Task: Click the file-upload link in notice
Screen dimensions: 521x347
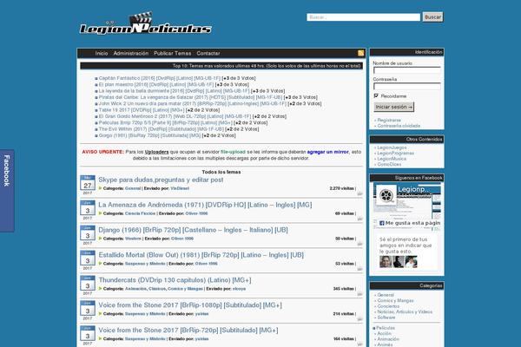Action: coord(233,152)
